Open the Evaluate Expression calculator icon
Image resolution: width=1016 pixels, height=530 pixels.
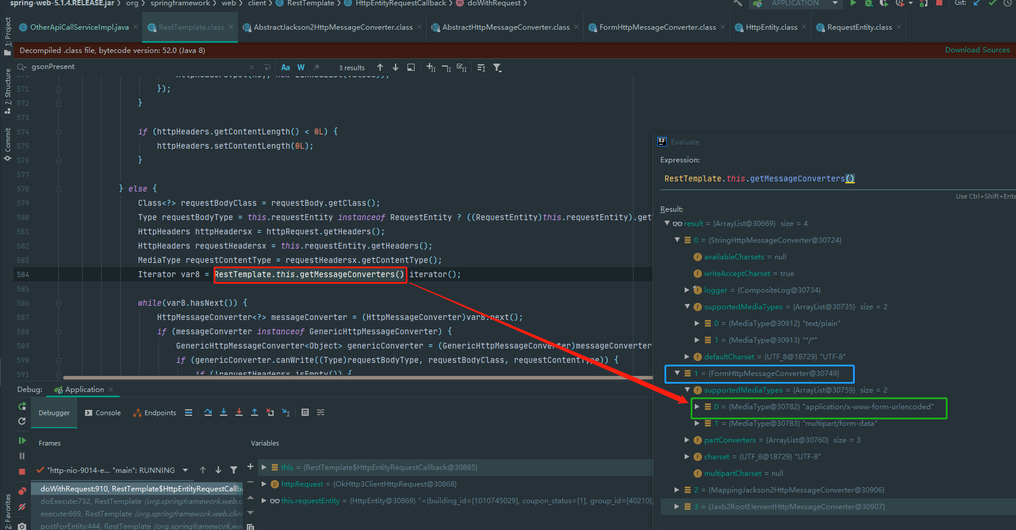pyautogui.click(x=305, y=412)
